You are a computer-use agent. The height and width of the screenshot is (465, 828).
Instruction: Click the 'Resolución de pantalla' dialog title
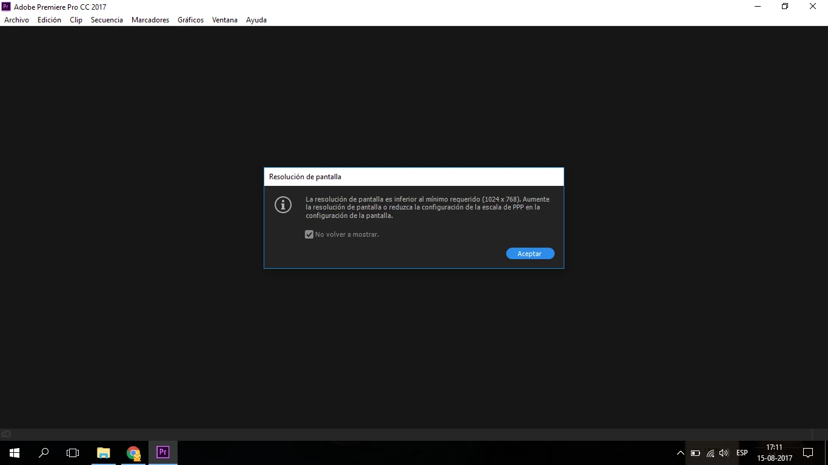coord(305,177)
